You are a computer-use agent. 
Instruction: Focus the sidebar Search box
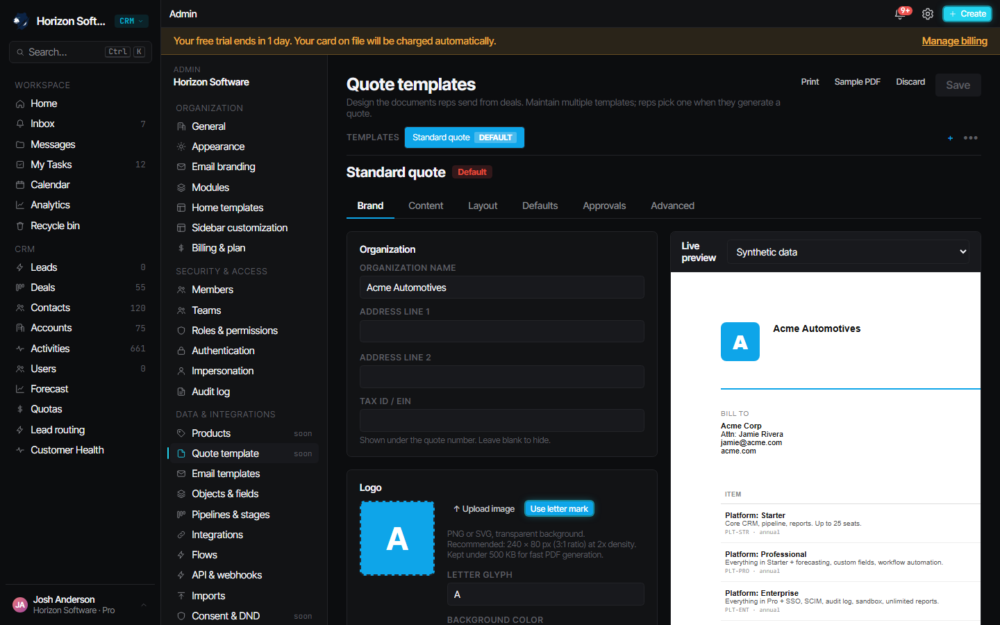click(x=81, y=52)
